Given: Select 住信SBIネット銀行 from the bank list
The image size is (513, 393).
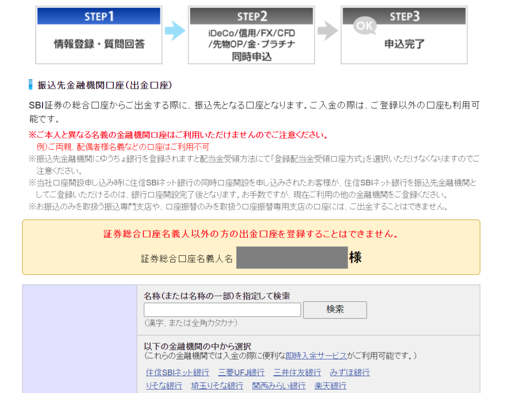Looking at the screenshot, I should tap(177, 372).
